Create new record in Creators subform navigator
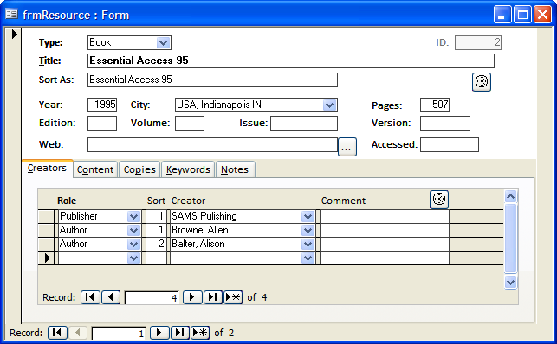 (x=233, y=296)
